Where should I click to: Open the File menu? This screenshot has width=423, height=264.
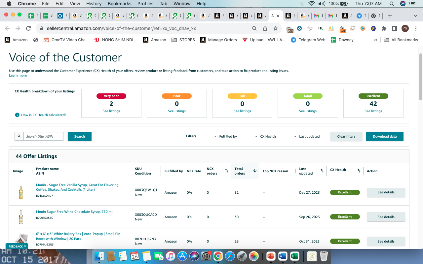click(x=46, y=4)
